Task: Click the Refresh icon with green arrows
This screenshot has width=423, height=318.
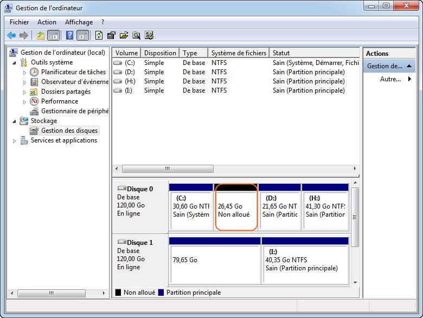Action: [x=99, y=36]
